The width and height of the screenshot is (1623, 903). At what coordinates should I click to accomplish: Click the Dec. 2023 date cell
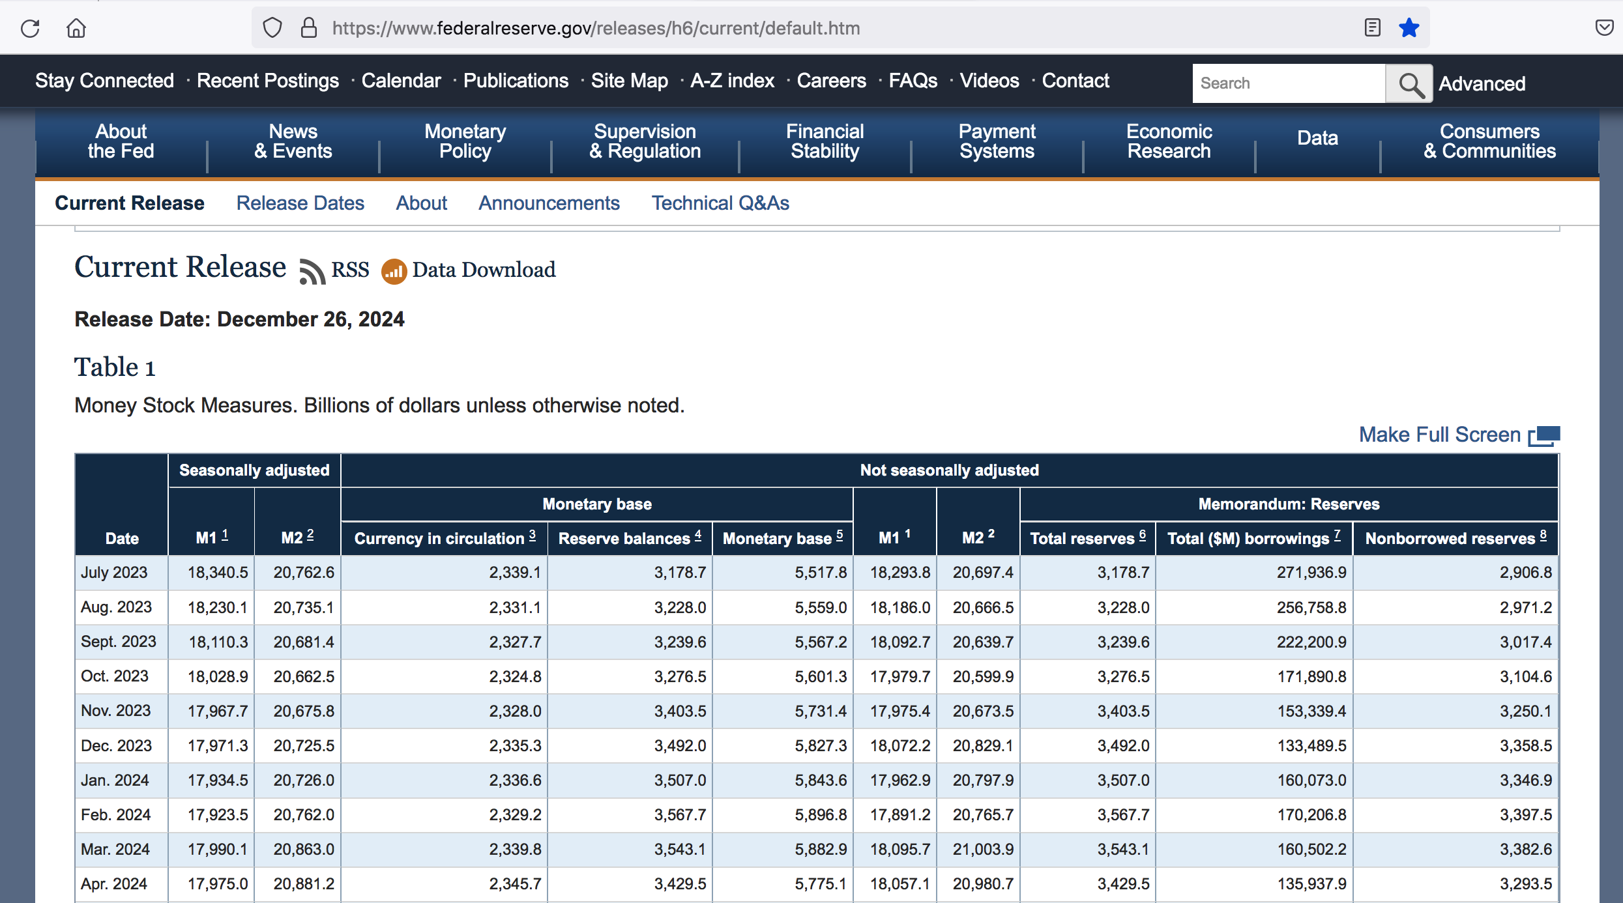[121, 746]
